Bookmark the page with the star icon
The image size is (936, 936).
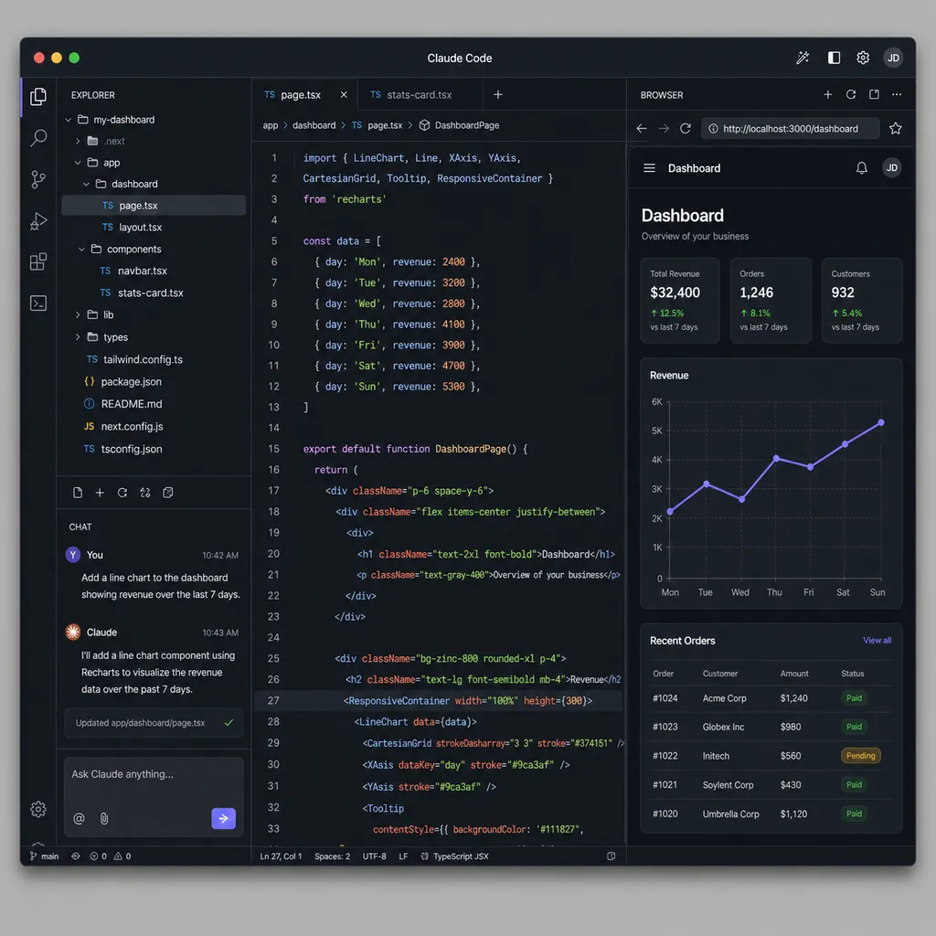[x=896, y=128]
